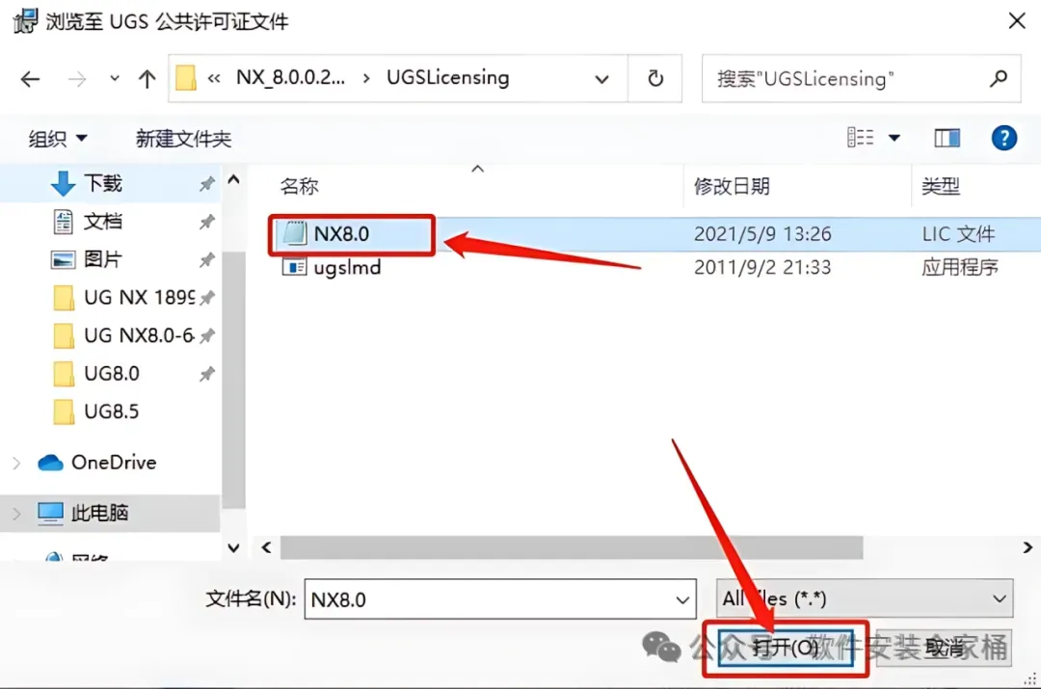The image size is (1041, 689).
Task: Select the ugslmd application file
Action: tap(347, 268)
